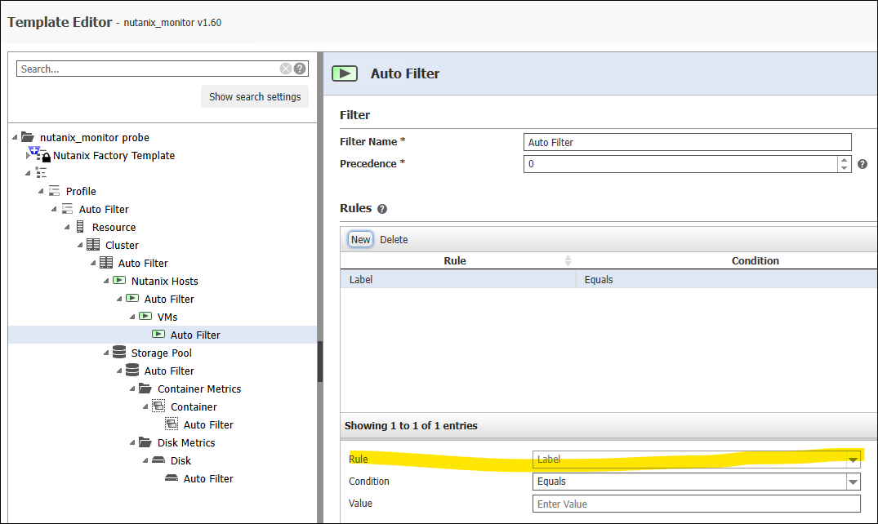
Task: Click the VMs green play icon
Action: 145,317
